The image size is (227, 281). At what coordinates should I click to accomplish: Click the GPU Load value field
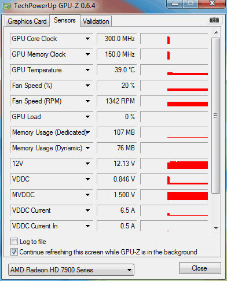[117, 117]
